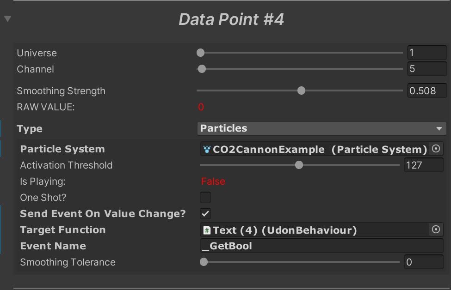This screenshot has height=290, width=451.
Task: Click the Event Name field with _GetBool
Action: [321, 246]
